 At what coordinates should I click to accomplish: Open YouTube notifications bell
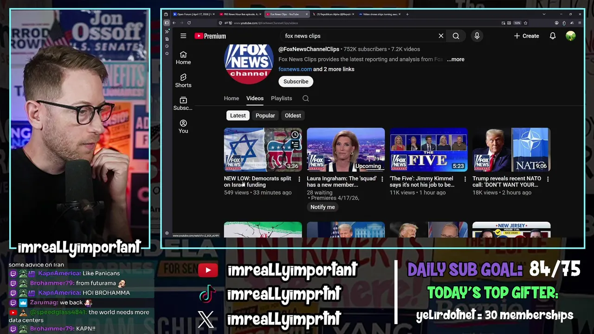(552, 36)
